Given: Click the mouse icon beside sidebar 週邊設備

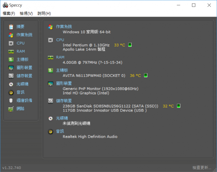Looking at the screenshot, I should point(11,101).
